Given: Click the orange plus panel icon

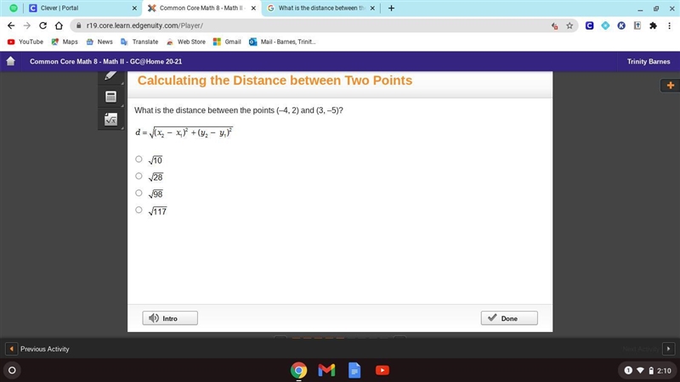Looking at the screenshot, I should pyautogui.click(x=670, y=86).
